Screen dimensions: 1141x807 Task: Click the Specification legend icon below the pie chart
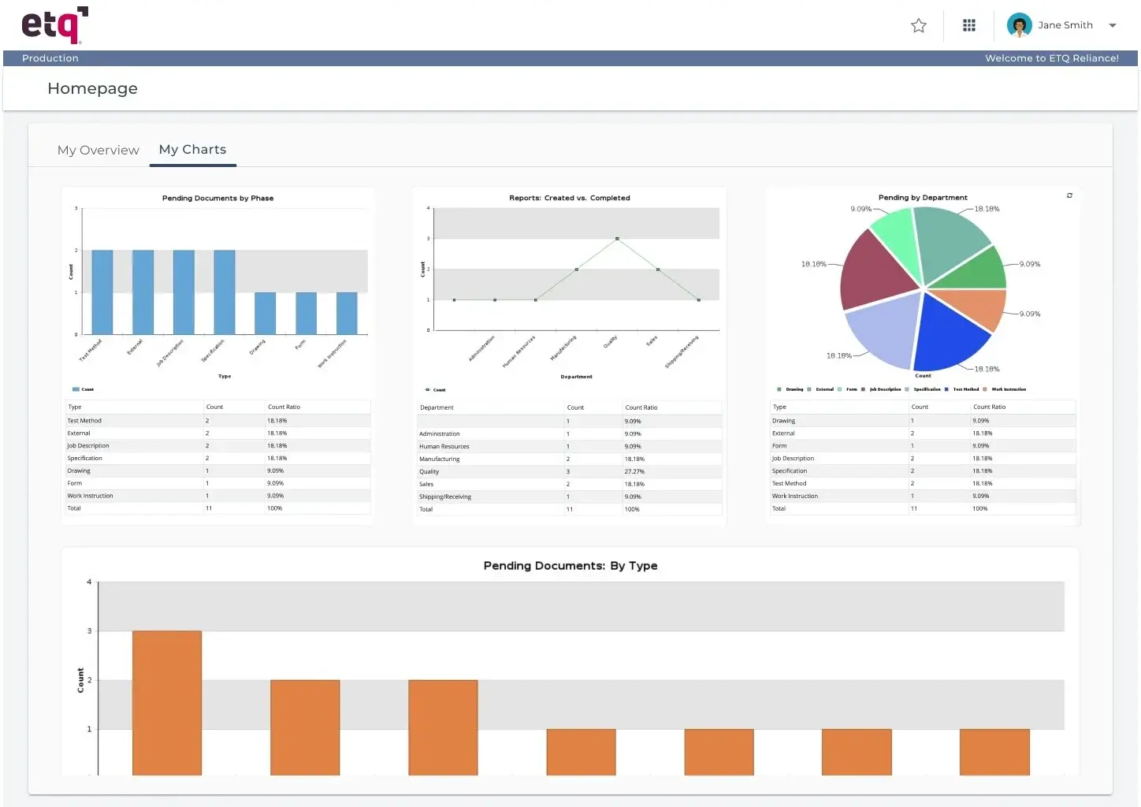coord(906,389)
